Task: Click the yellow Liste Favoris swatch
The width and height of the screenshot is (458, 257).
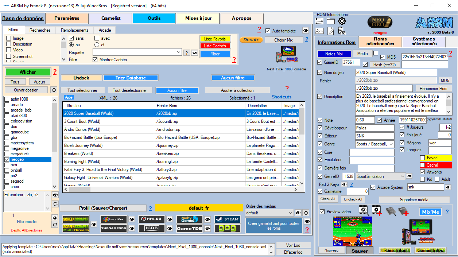Action: (215, 39)
